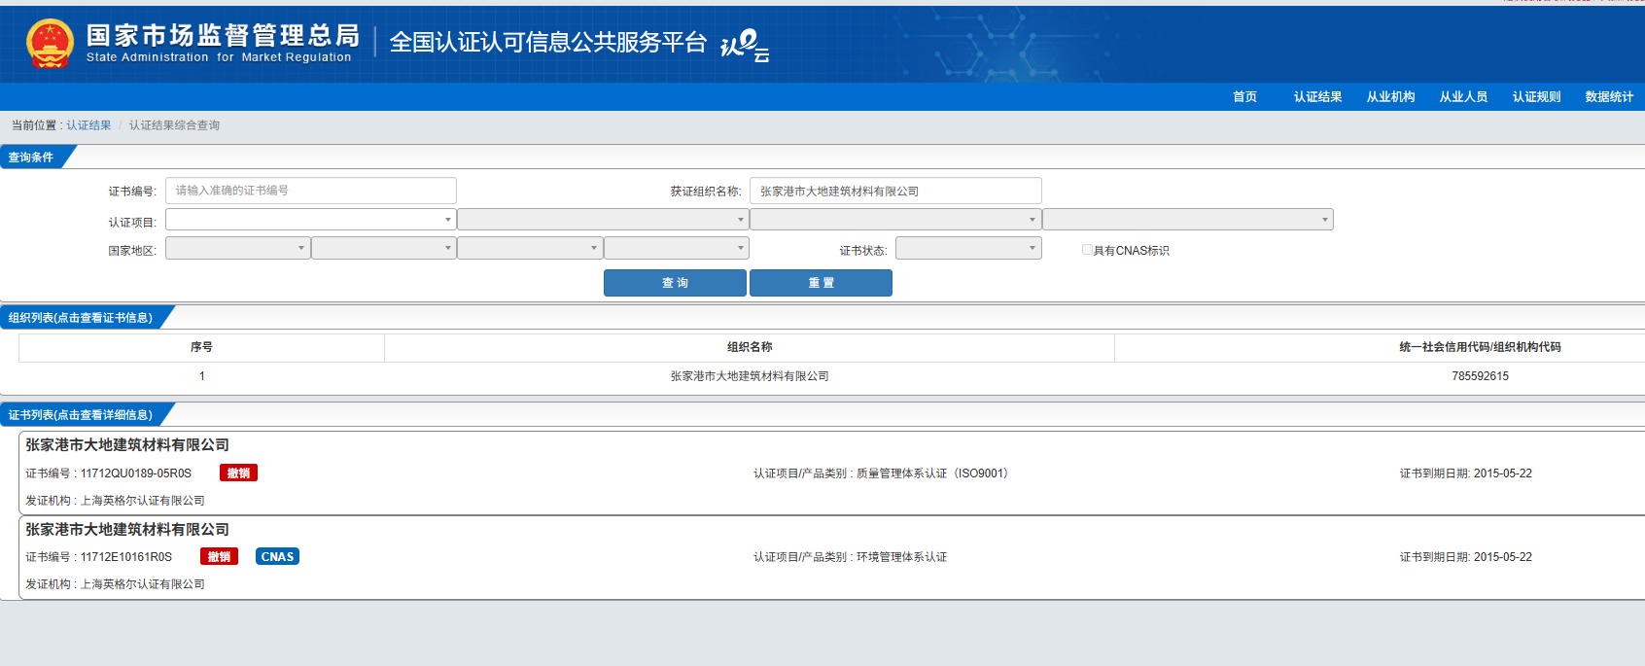The height and width of the screenshot is (666, 1645).
Task: Click the code 785592615 in the organization table
Action: [1480, 376]
